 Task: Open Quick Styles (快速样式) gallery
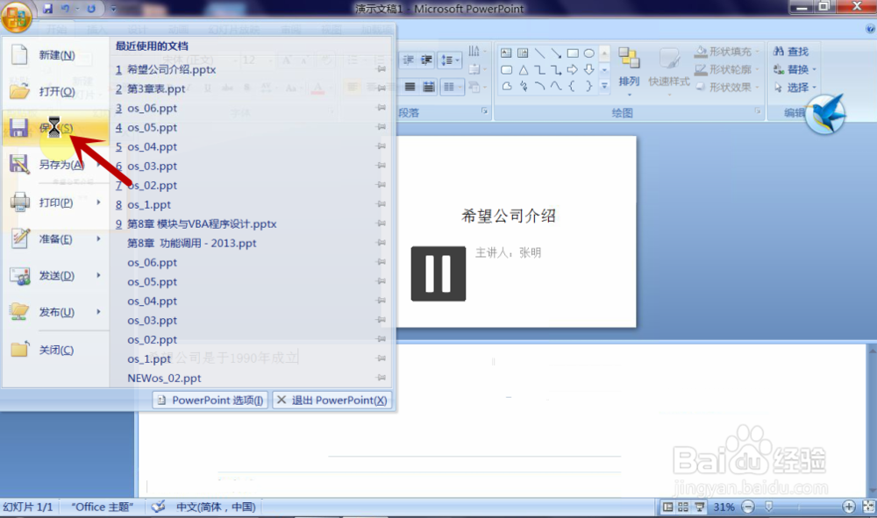(668, 70)
